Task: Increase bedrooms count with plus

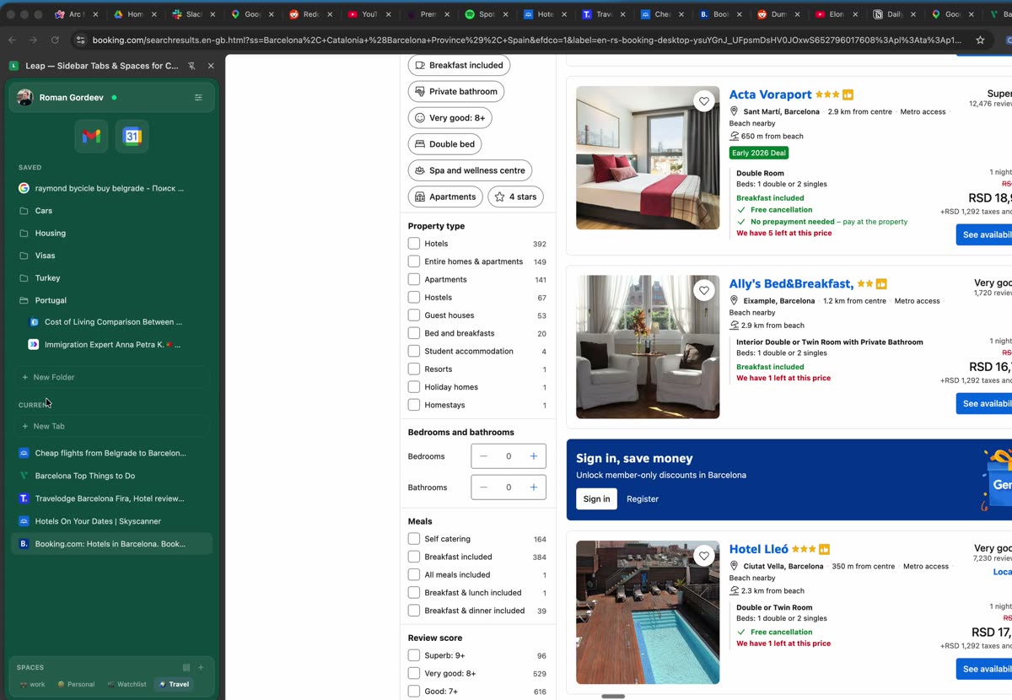Action: coord(533,456)
